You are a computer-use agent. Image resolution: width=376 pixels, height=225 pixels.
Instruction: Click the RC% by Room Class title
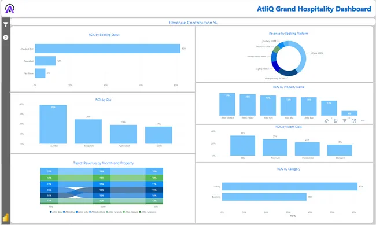[289, 127]
